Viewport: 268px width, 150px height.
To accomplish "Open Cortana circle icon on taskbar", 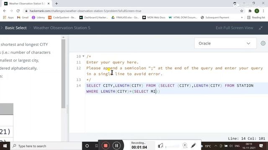I will 87,146.
